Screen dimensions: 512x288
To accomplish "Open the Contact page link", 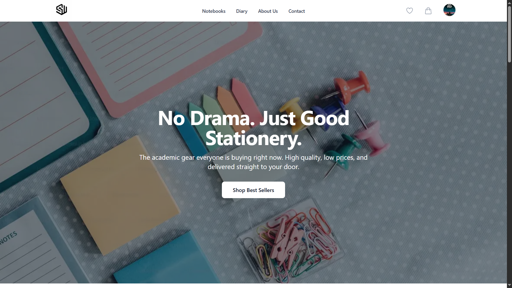I will pyautogui.click(x=297, y=11).
